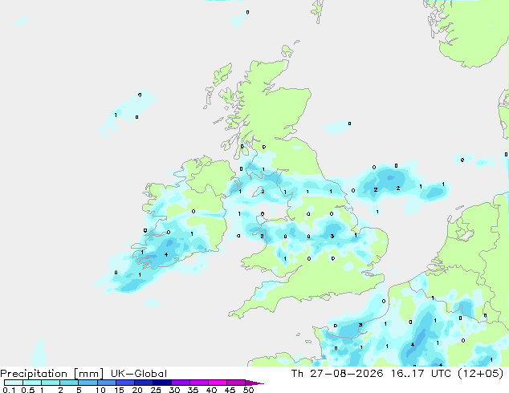Select the '3' value near Cherbourg peninsula

click(x=360, y=325)
